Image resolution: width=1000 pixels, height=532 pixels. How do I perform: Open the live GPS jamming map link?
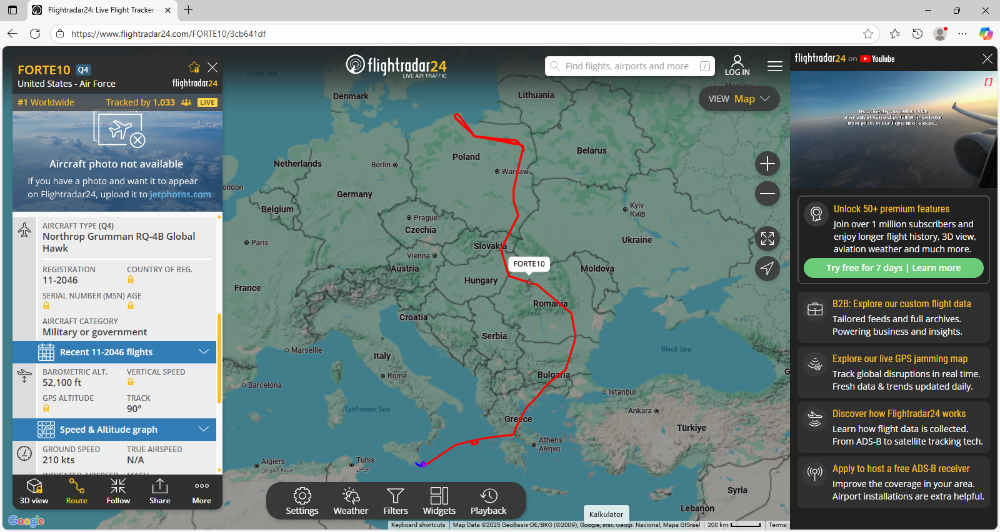(x=893, y=372)
